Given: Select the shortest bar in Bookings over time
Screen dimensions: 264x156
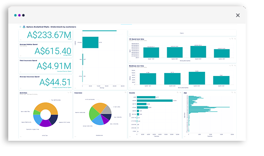Looking at the screenshot, I should pyautogui.click(x=221, y=80).
